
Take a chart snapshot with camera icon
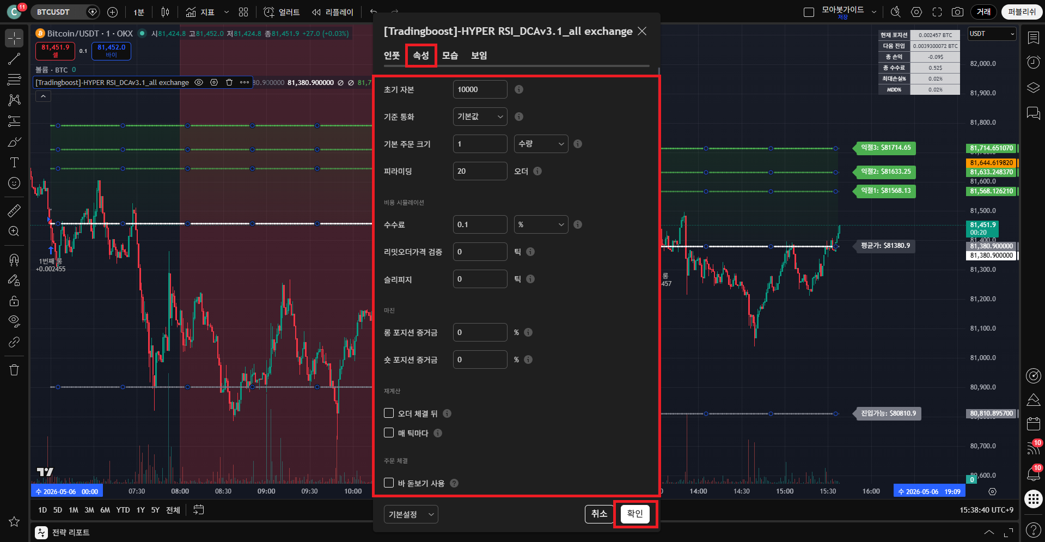click(957, 12)
